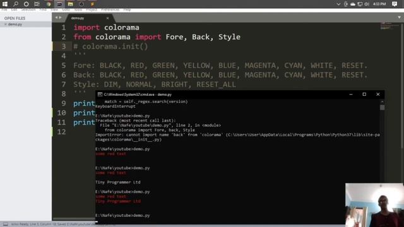This screenshot has width=404, height=227.
Task: Close the cmd.exe window
Action: coord(378,95)
